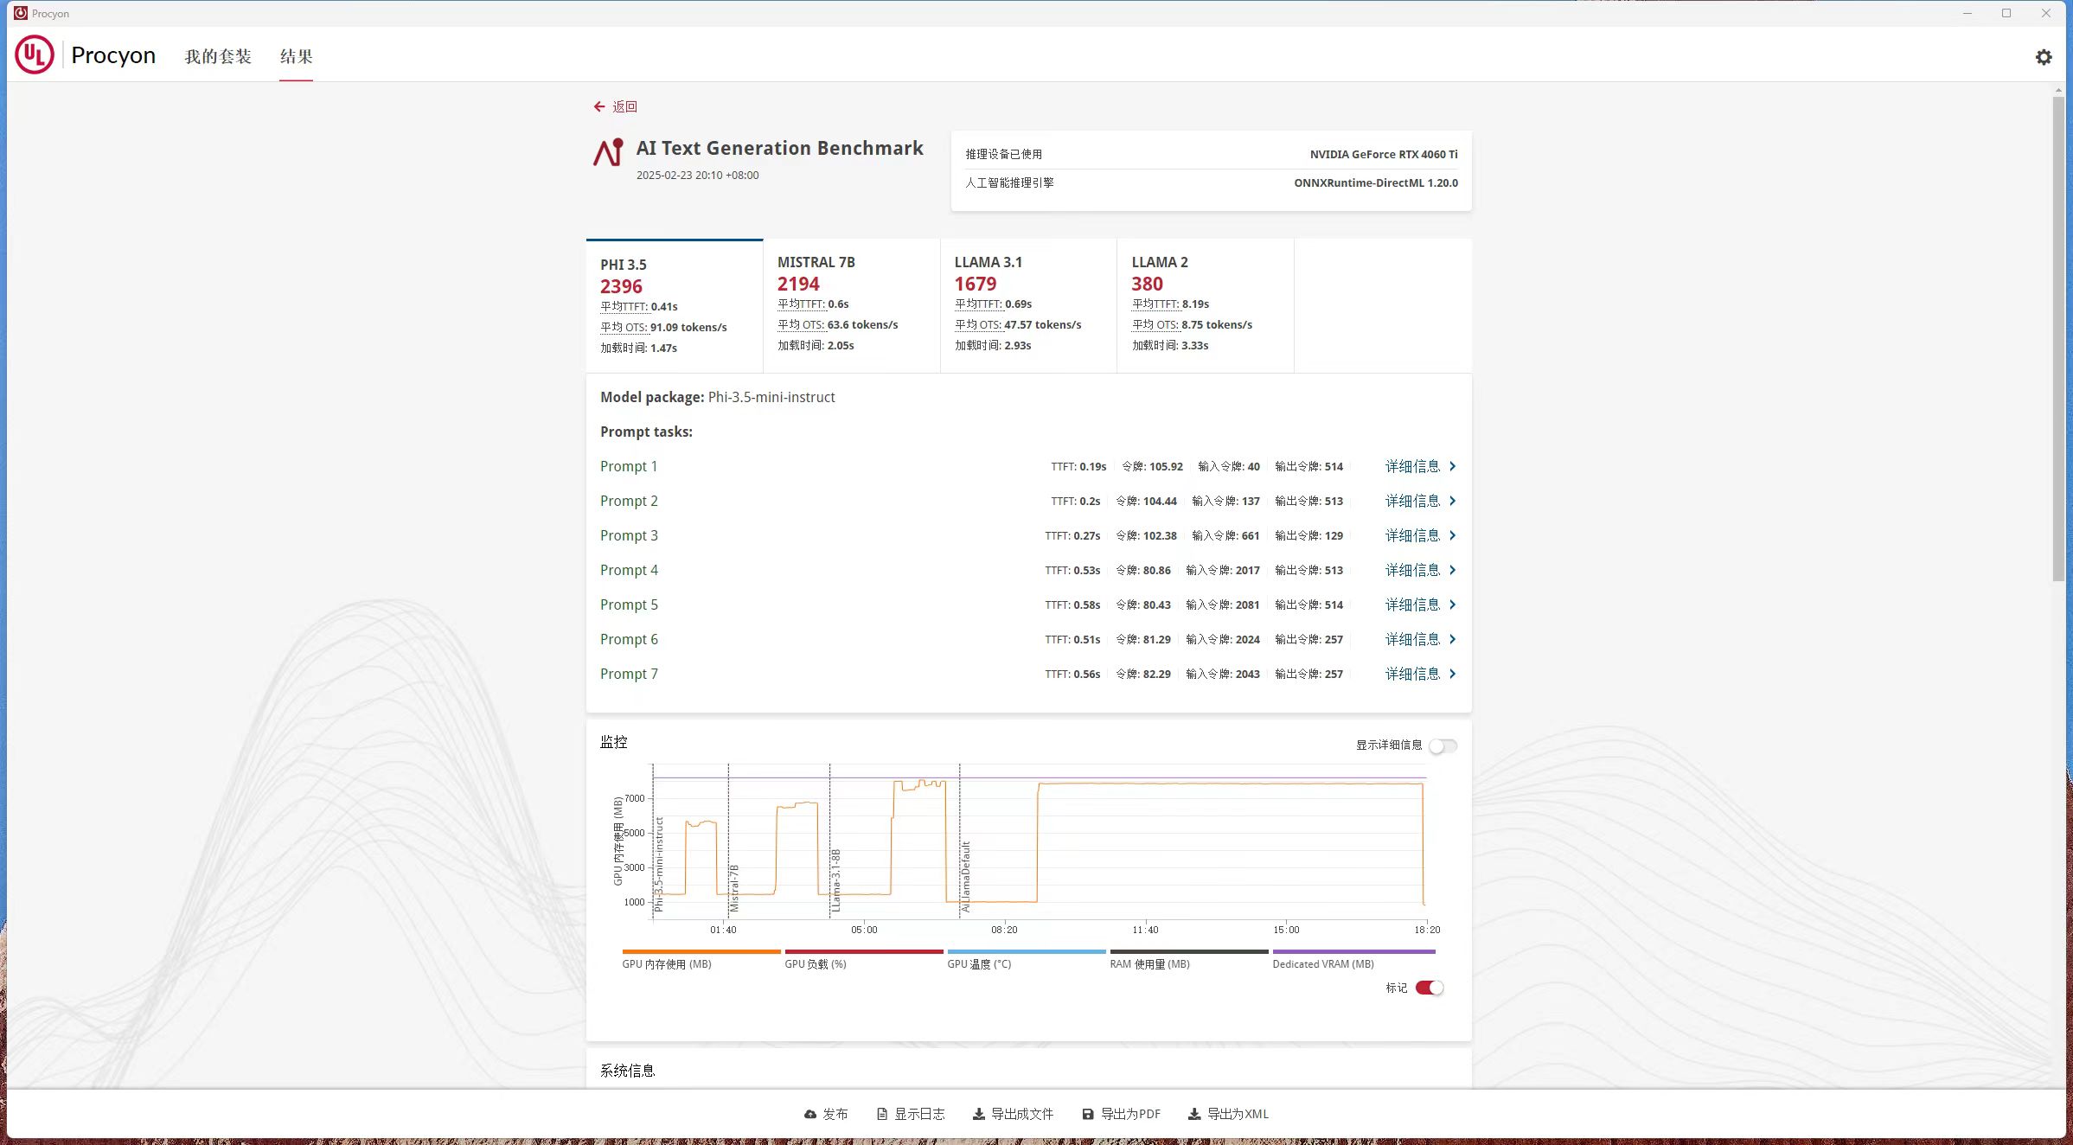Open the 我的套装 tab
Image resolution: width=2073 pixels, height=1145 pixels.
(218, 56)
